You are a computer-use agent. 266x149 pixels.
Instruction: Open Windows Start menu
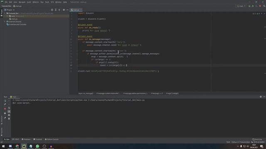[3, 146]
